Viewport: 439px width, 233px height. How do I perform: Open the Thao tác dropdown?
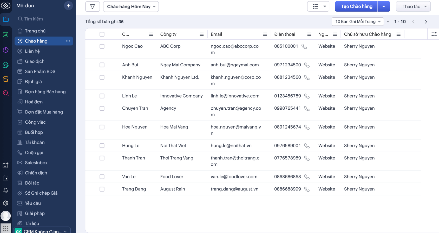tap(413, 6)
